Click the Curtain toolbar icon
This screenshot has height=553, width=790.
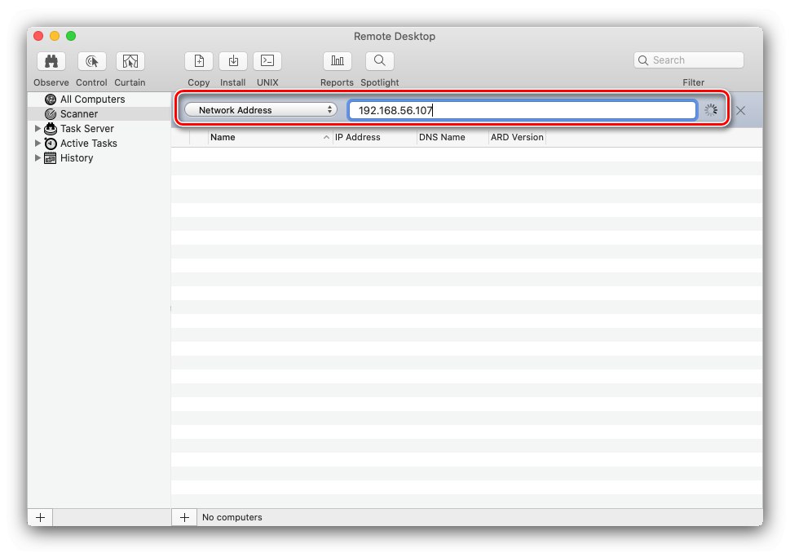[130, 61]
